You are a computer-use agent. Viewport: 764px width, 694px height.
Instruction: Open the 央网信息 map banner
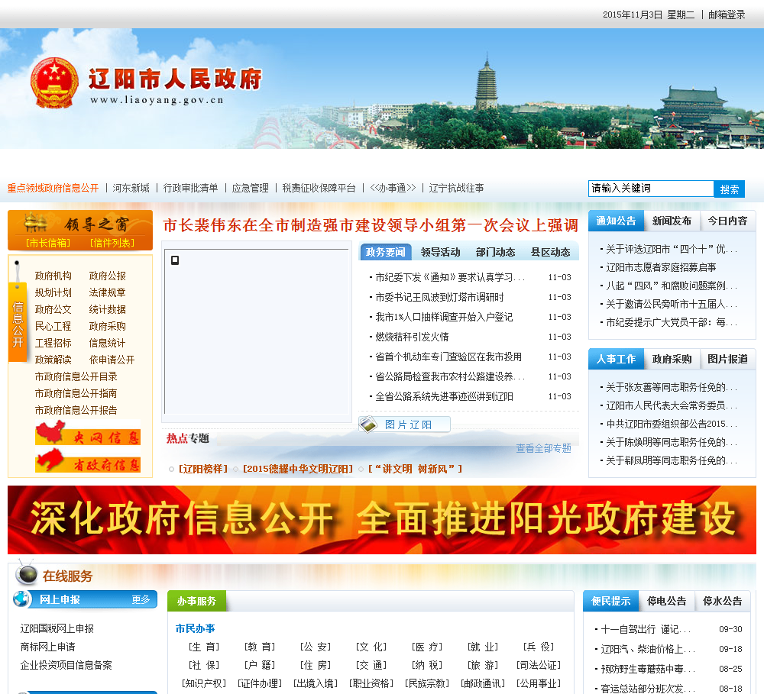88,432
